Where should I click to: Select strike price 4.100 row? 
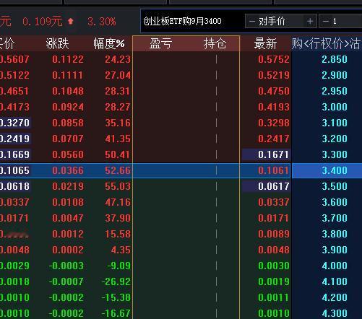point(335,281)
